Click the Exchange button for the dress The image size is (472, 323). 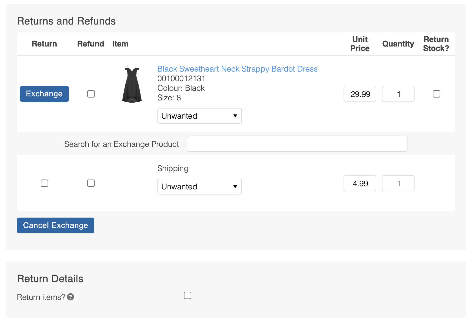click(44, 94)
